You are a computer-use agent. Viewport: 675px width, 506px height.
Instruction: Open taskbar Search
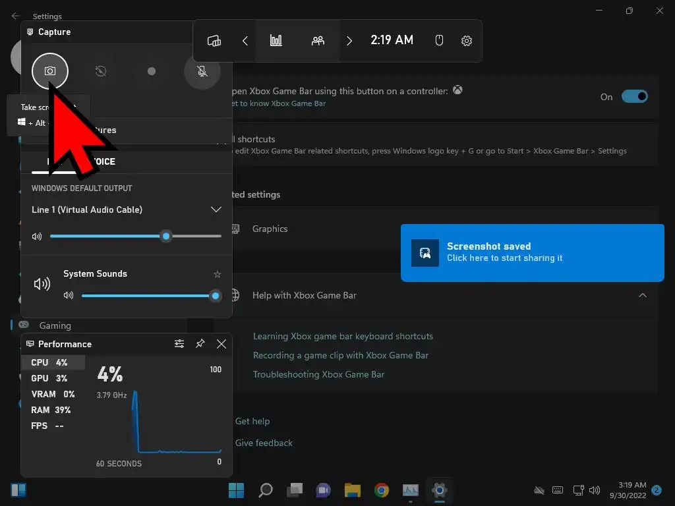(x=265, y=490)
